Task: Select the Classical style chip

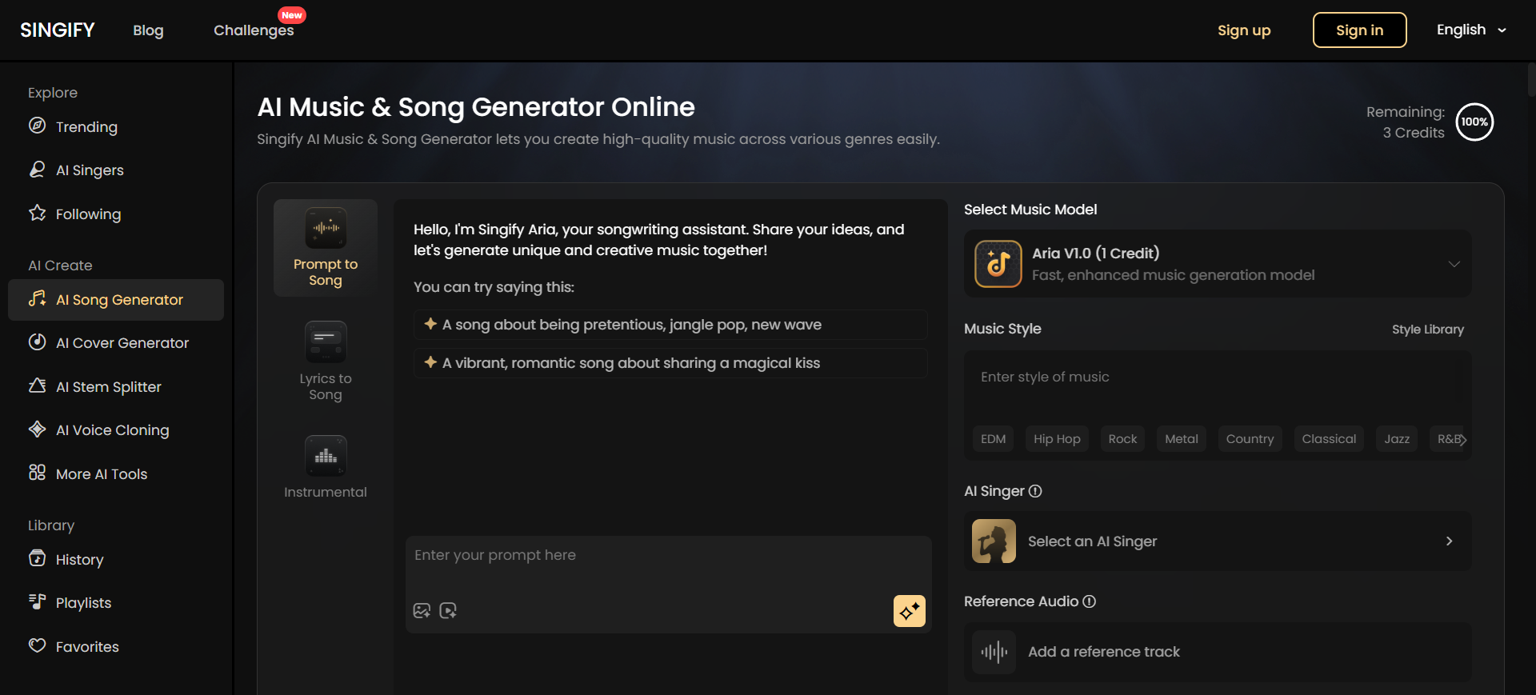Action: point(1329,439)
